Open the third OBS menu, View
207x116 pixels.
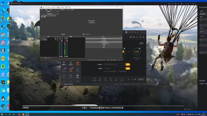click(x=51, y=10)
